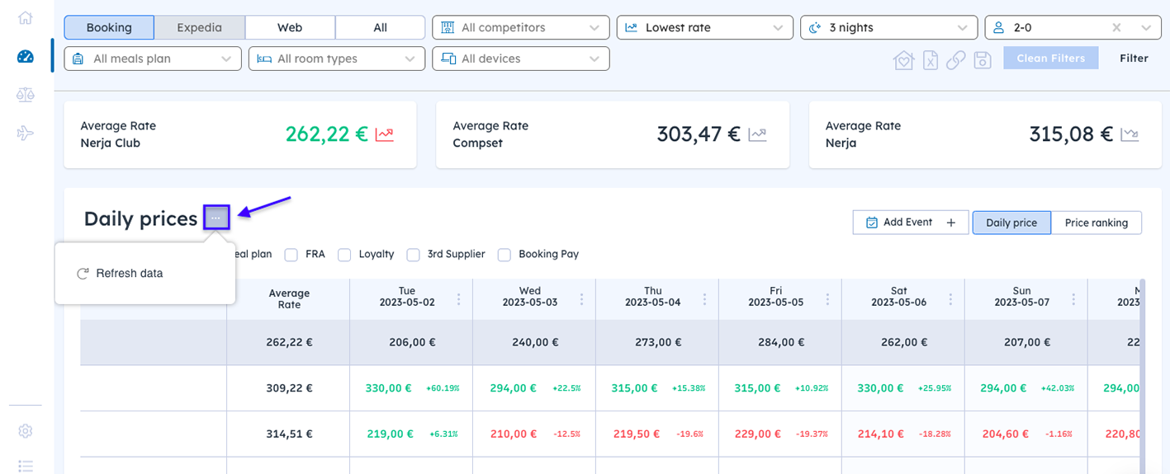Click the 314,51 € average rate cell
Screen dimensions: 1170x474
[x=289, y=434]
